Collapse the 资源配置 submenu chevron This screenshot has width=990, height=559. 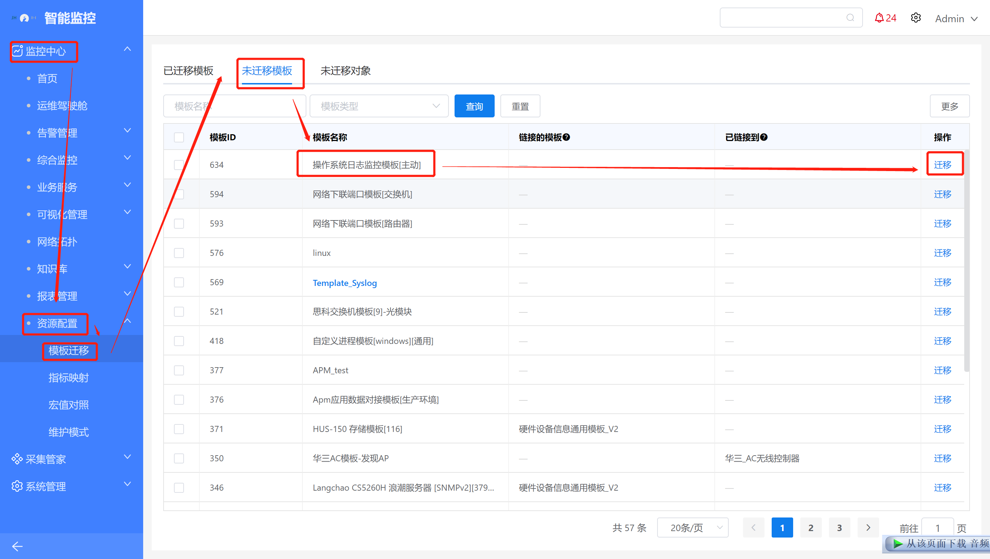127,321
